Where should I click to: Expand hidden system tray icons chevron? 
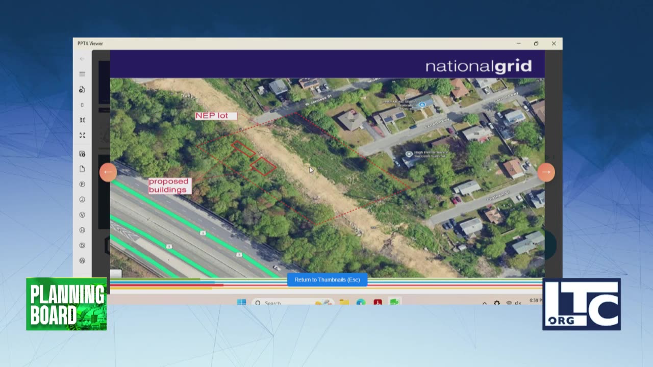[x=484, y=303]
